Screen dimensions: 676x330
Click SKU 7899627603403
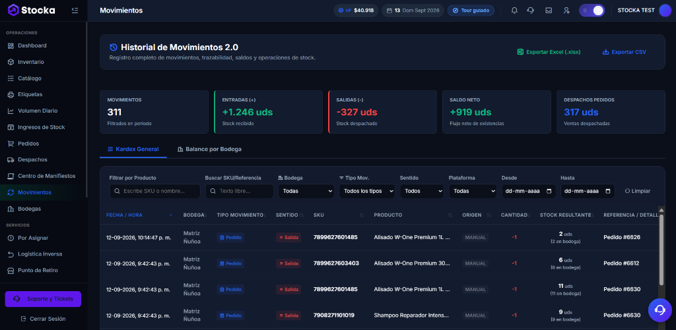point(336,263)
